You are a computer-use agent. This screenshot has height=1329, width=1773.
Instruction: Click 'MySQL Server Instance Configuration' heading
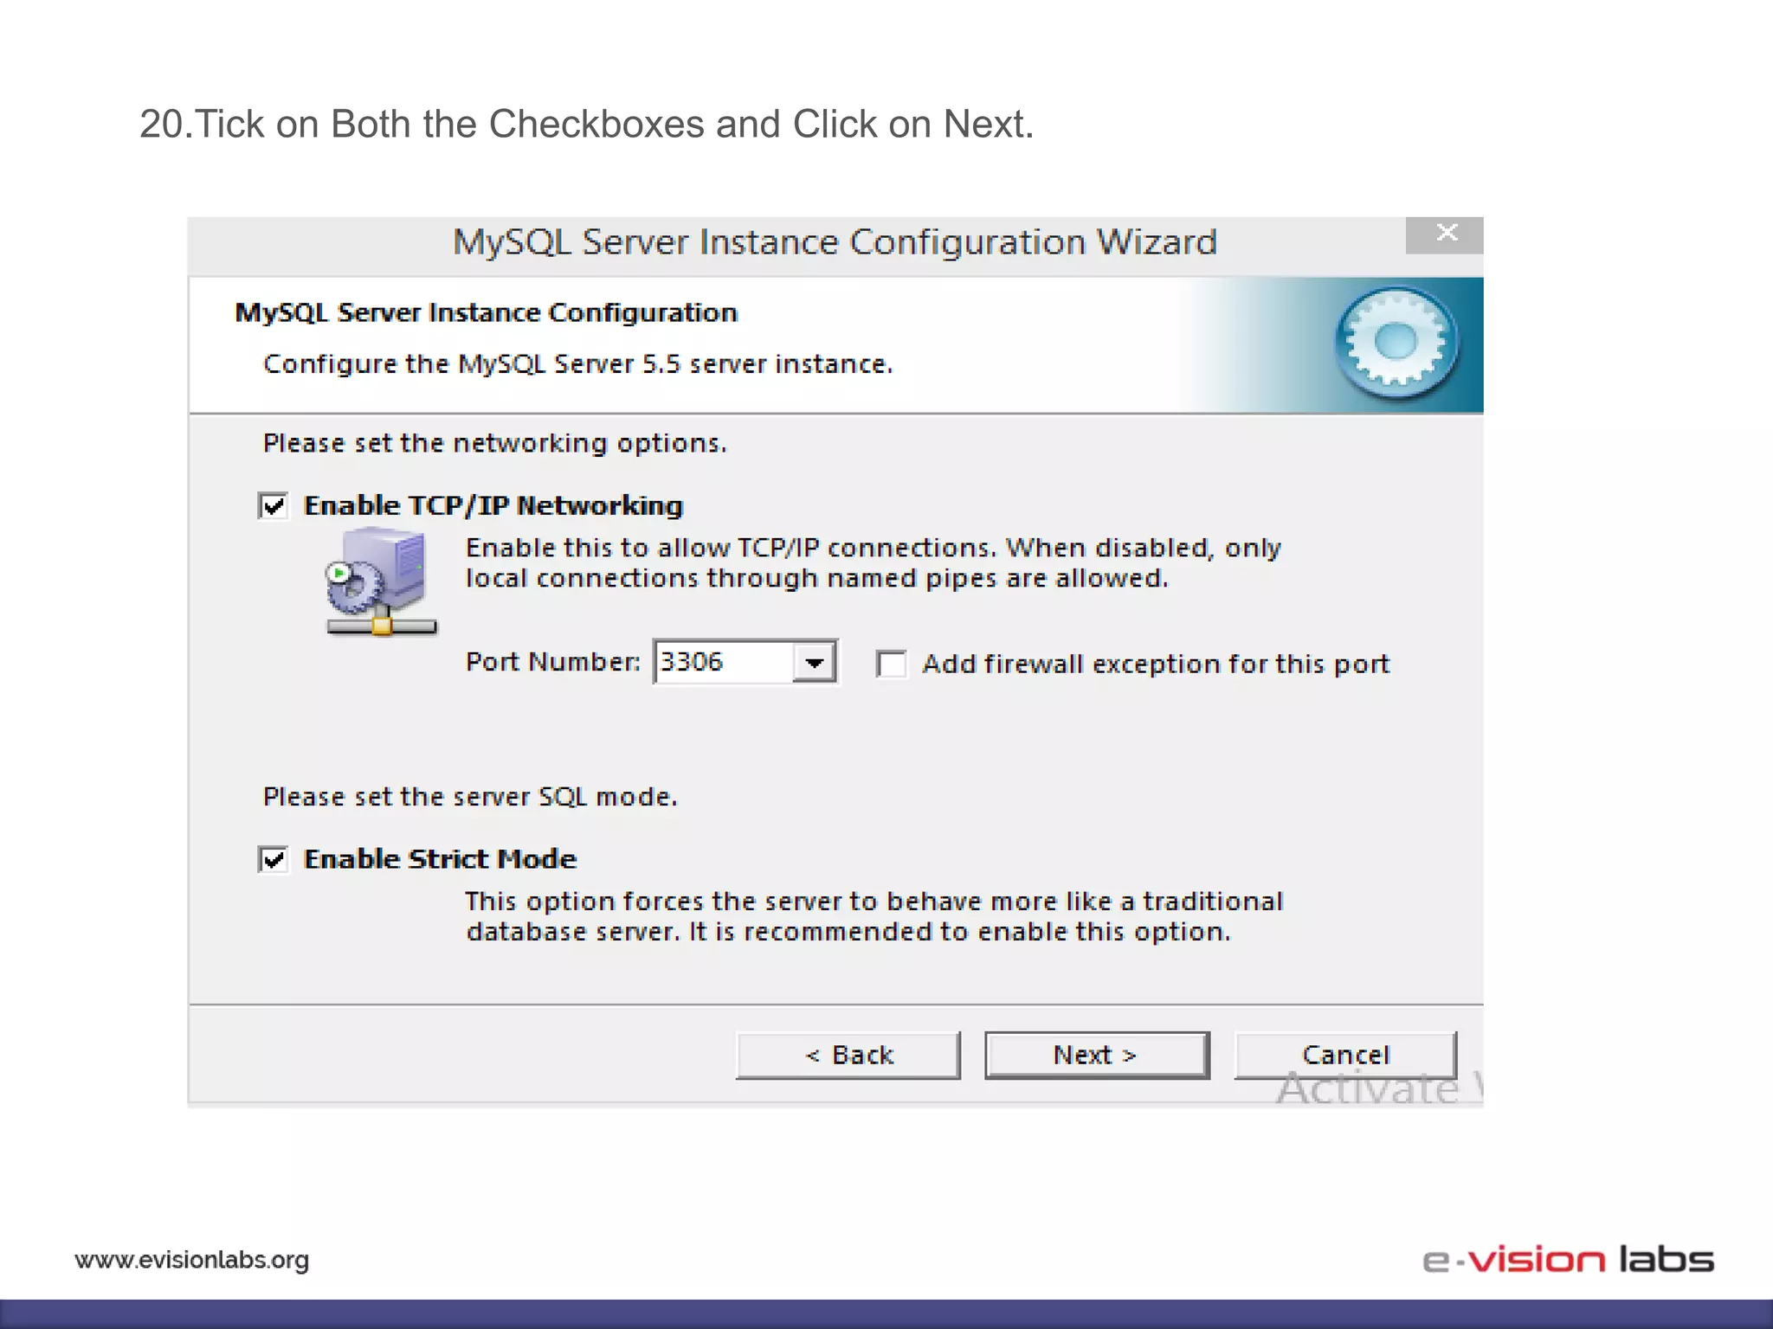[487, 312]
